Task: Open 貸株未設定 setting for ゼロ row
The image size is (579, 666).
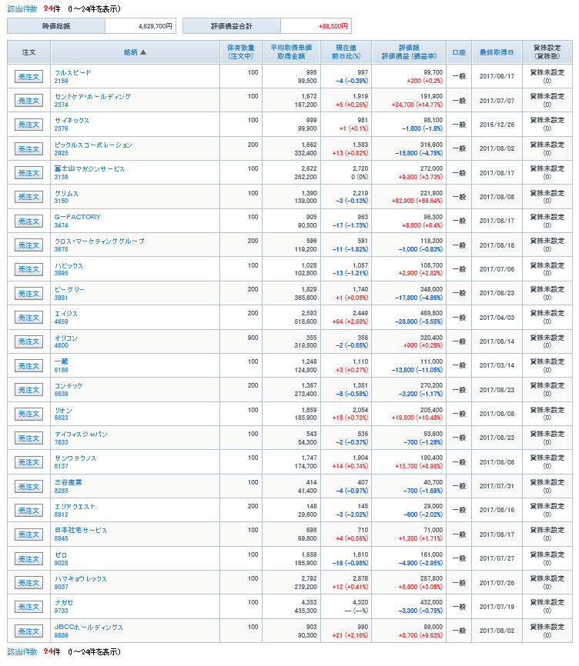Action: (x=547, y=554)
